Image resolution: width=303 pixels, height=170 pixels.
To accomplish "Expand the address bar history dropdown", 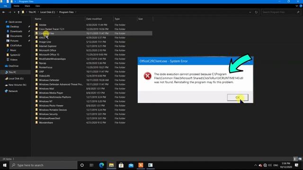I will (x=250, y=12).
